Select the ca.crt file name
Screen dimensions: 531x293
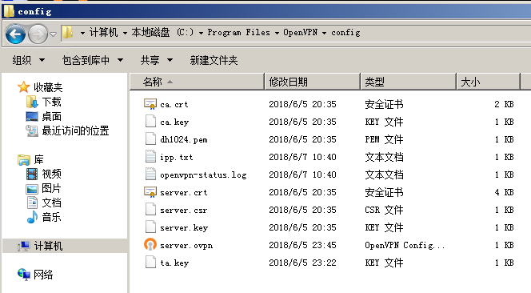coord(174,104)
